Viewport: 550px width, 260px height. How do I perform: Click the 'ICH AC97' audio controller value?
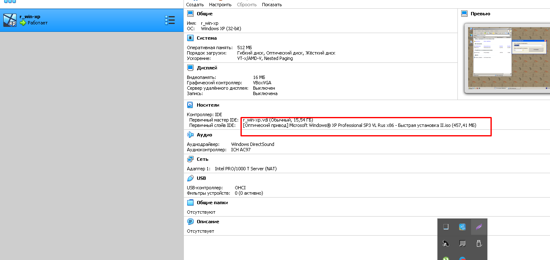click(x=241, y=150)
